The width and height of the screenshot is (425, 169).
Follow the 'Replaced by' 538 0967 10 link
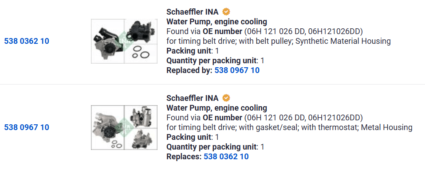click(x=237, y=71)
